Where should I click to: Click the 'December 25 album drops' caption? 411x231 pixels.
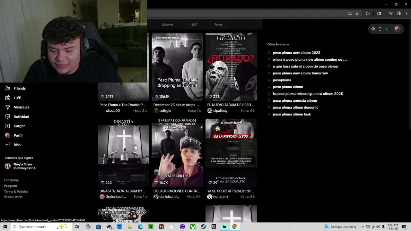click(x=176, y=105)
